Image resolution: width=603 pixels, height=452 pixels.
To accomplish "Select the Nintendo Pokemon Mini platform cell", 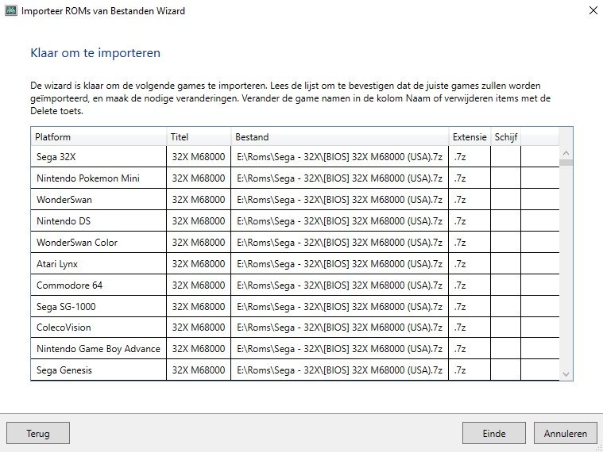I will [x=99, y=178].
